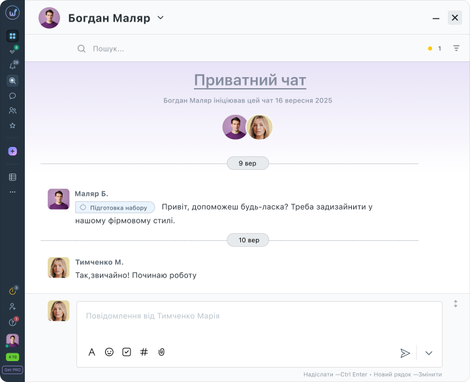Screen dimensions: 470x382
Task: Click the task checkbox icon in composer
Action: [127, 352]
